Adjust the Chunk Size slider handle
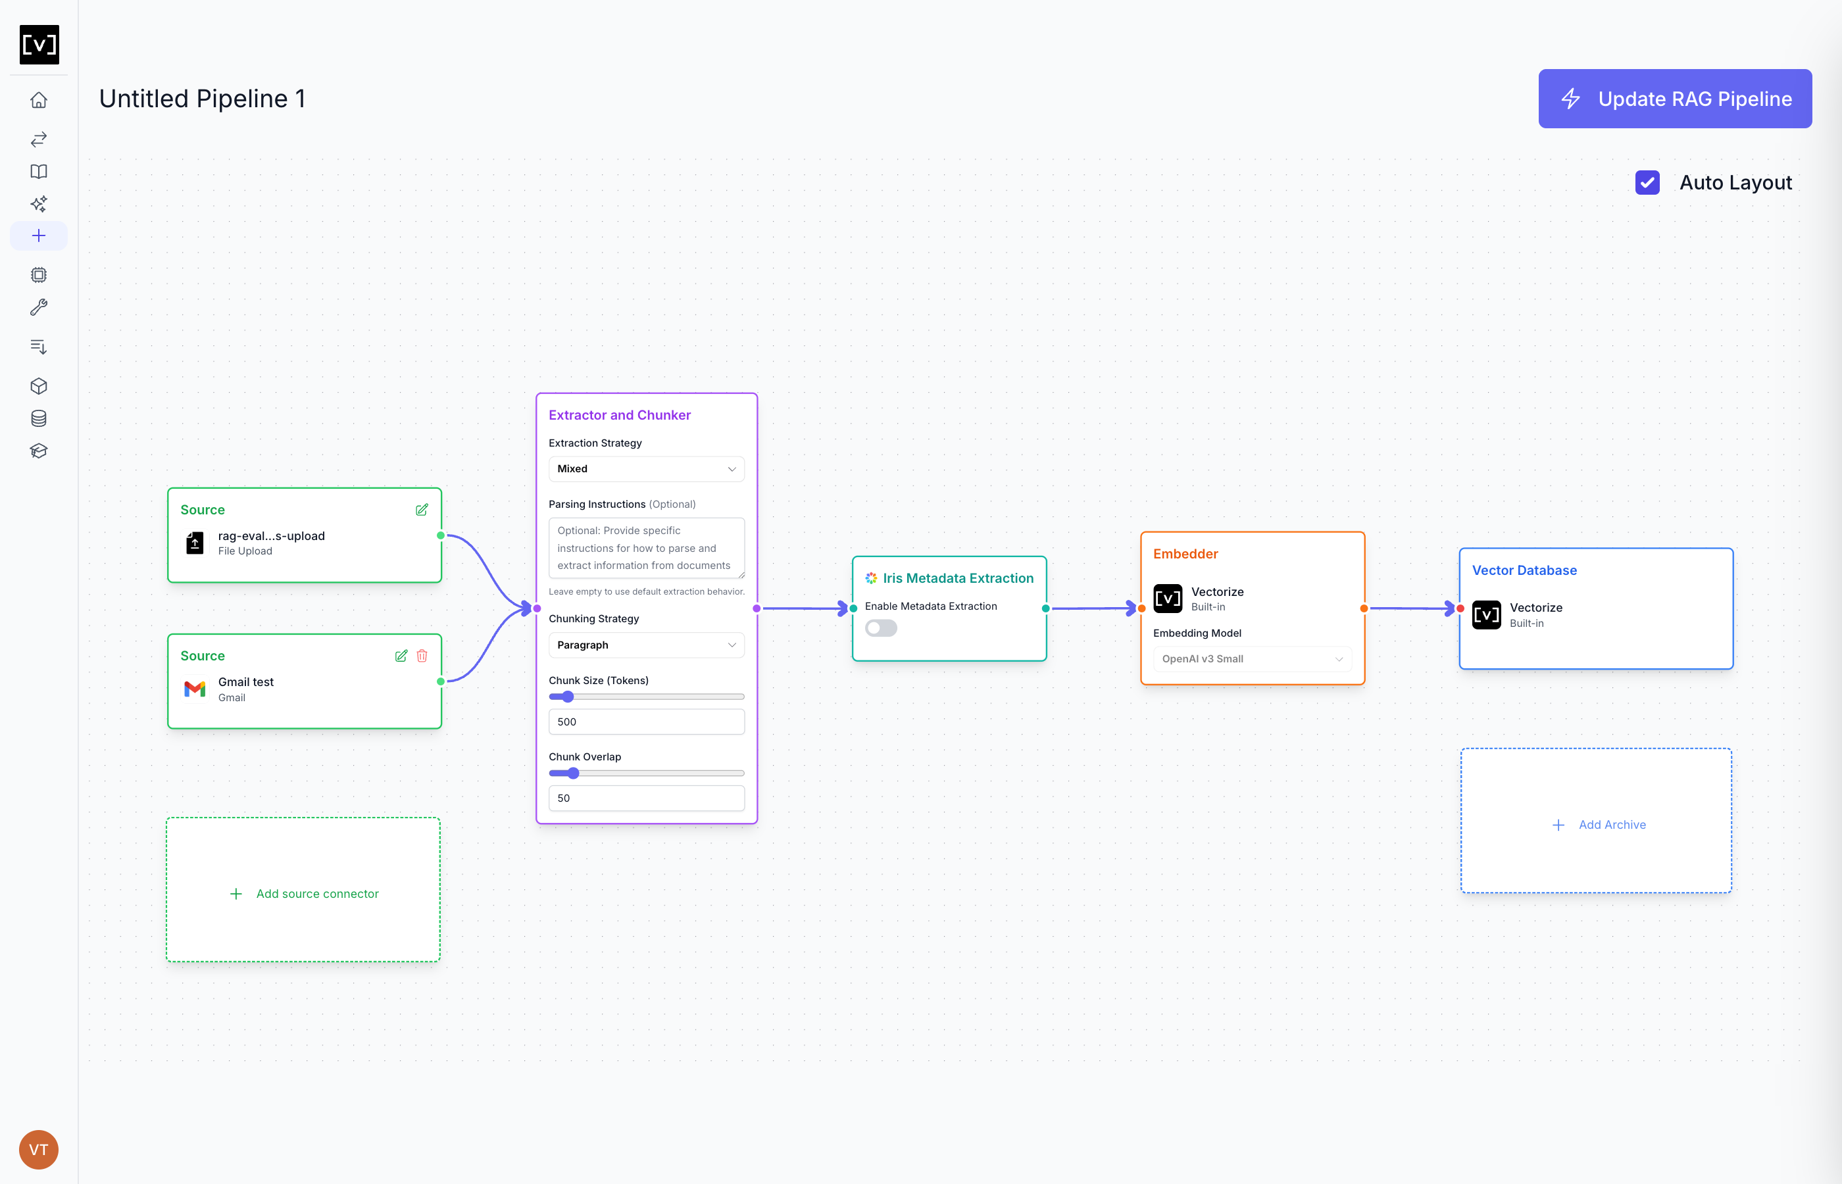 (x=567, y=697)
